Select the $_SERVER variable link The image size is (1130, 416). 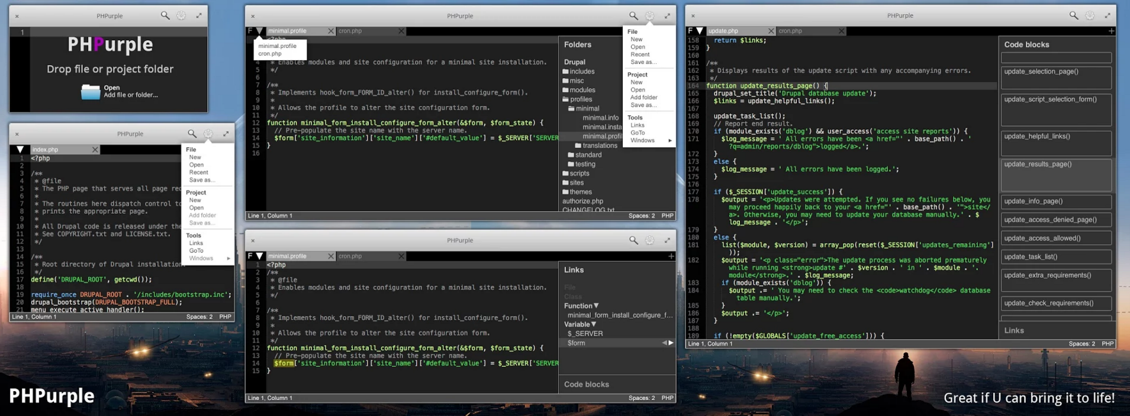[585, 334]
